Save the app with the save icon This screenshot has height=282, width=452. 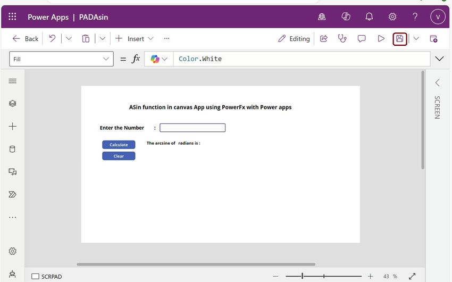399,39
